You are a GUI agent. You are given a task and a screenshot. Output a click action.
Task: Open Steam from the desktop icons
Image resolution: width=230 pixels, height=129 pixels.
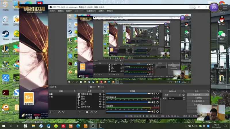(5, 35)
